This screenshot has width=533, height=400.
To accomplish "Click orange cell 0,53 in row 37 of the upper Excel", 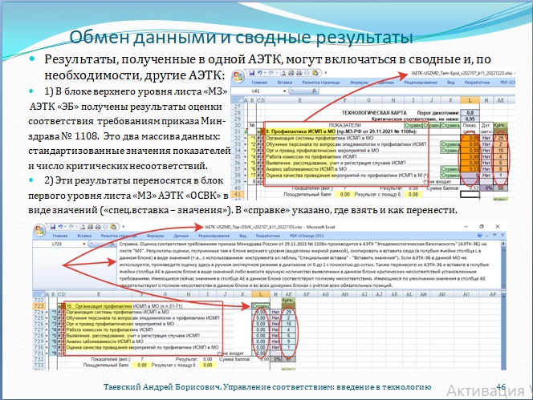I will (x=470, y=169).
